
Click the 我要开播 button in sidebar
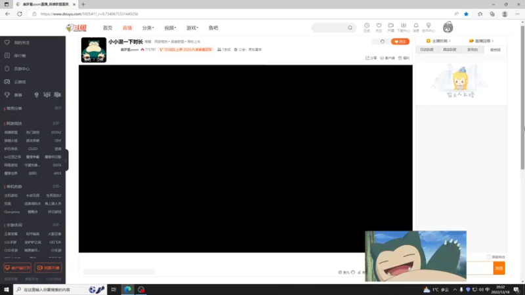[48, 267]
